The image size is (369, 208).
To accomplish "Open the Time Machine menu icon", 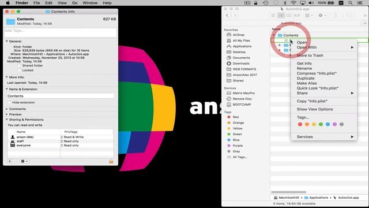I will pos(266,3).
